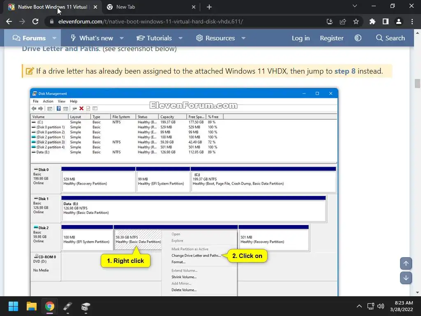
Task: Follow the step 8 link in the note
Action: point(345,71)
